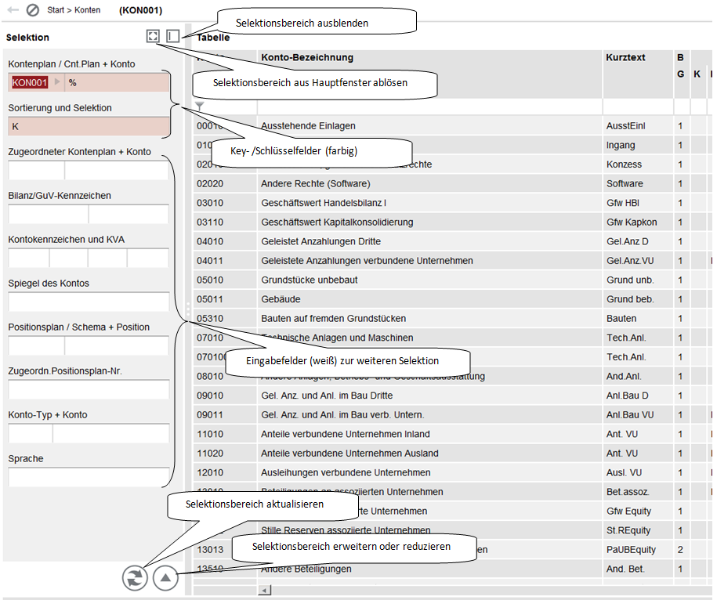
Task: Click the filter cell under Konto-Bezeichnung
Action: (430, 107)
